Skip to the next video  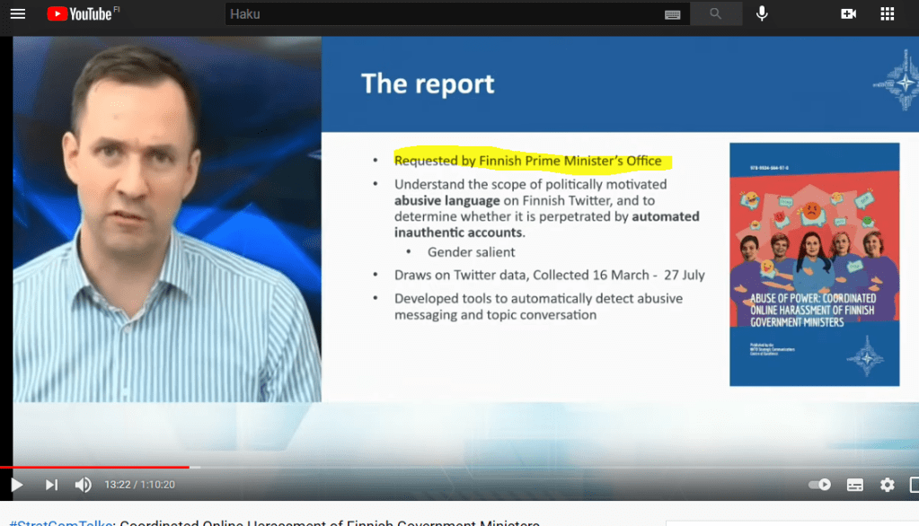point(51,485)
